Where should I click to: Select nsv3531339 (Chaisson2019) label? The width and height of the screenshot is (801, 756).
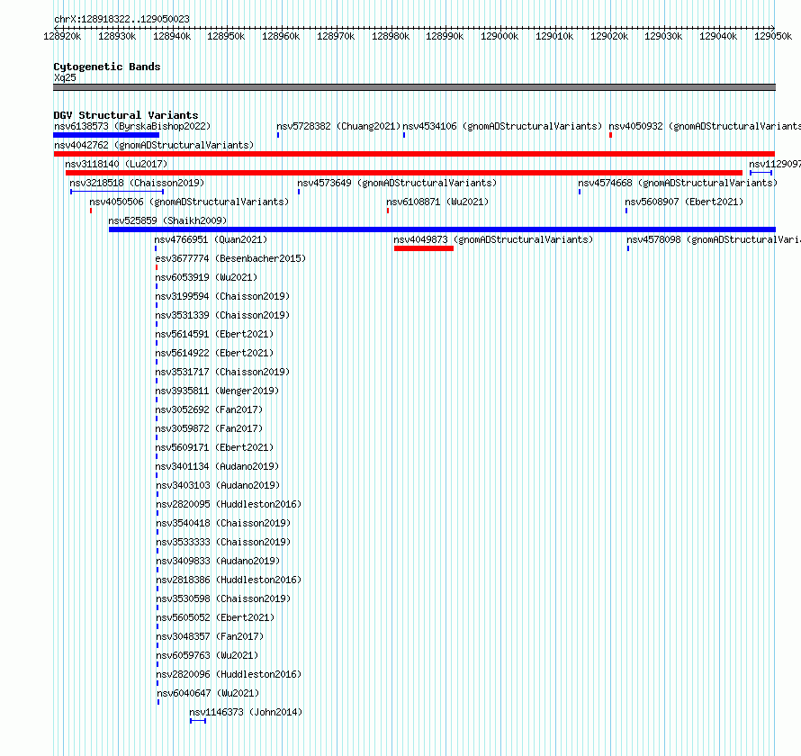click(222, 315)
